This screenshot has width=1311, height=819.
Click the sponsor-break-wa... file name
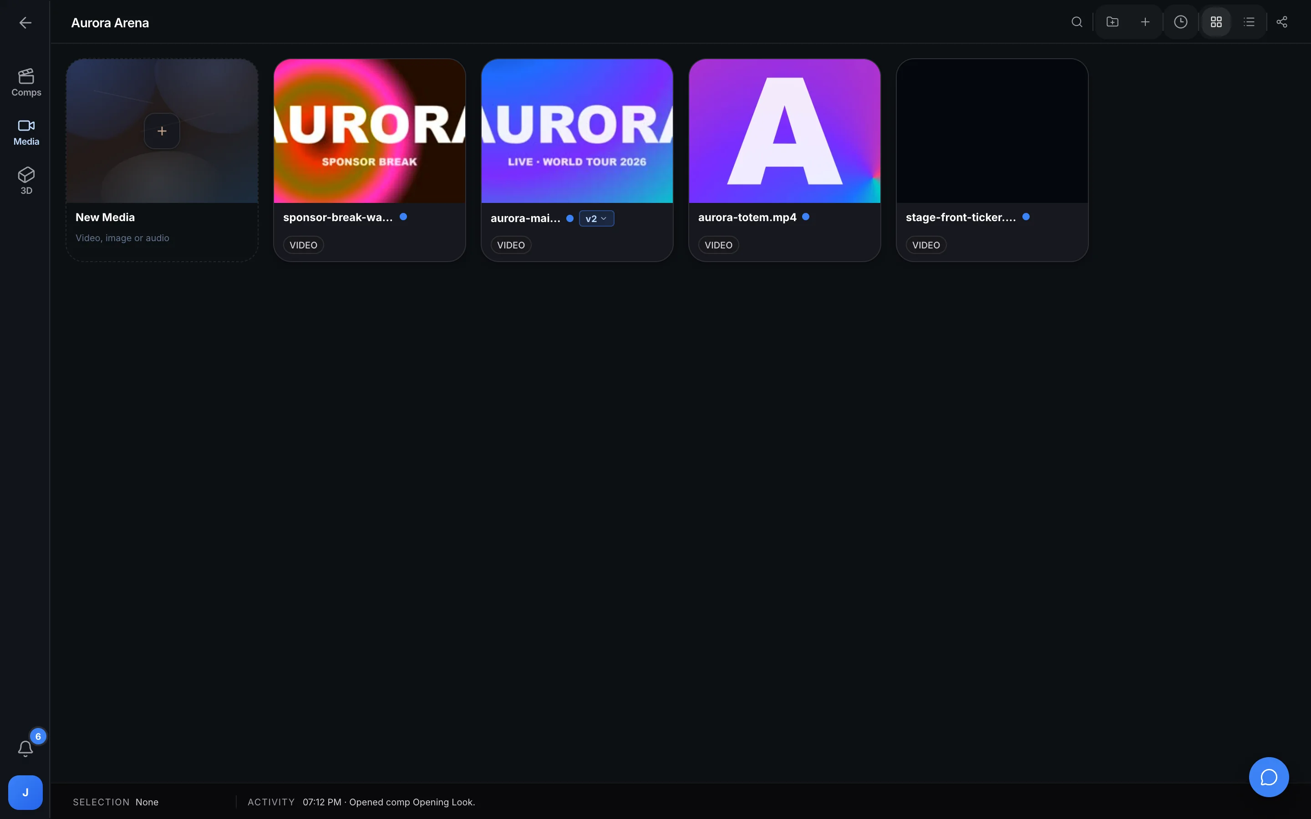point(338,217)
